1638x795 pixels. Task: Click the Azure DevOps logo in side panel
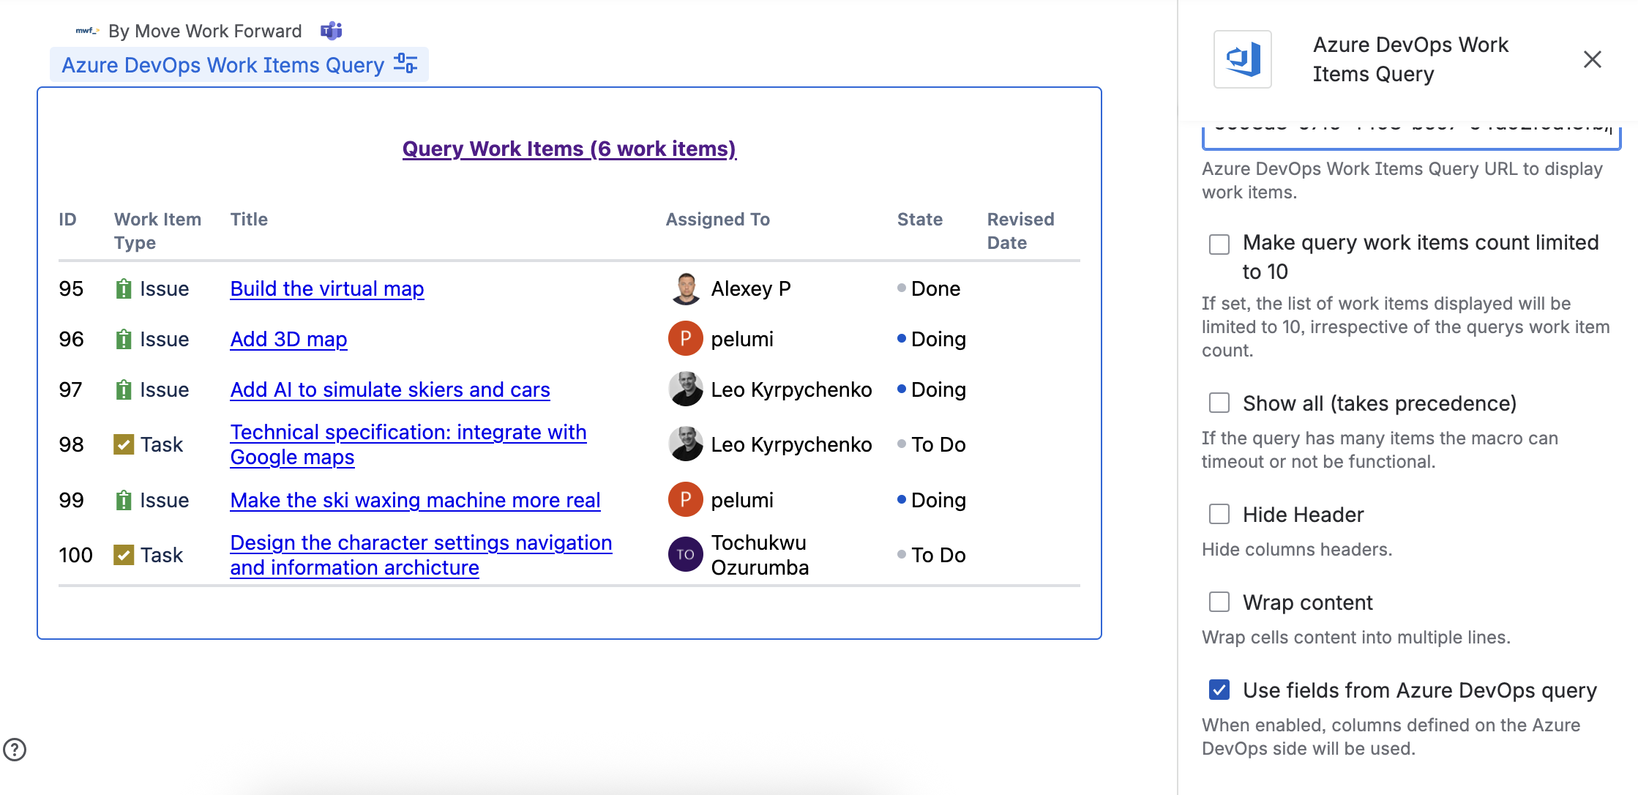(x=1242, y=59)
